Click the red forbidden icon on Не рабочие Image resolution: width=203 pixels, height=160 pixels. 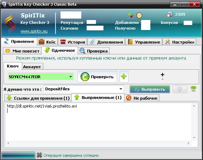click(x=129, y=98)
